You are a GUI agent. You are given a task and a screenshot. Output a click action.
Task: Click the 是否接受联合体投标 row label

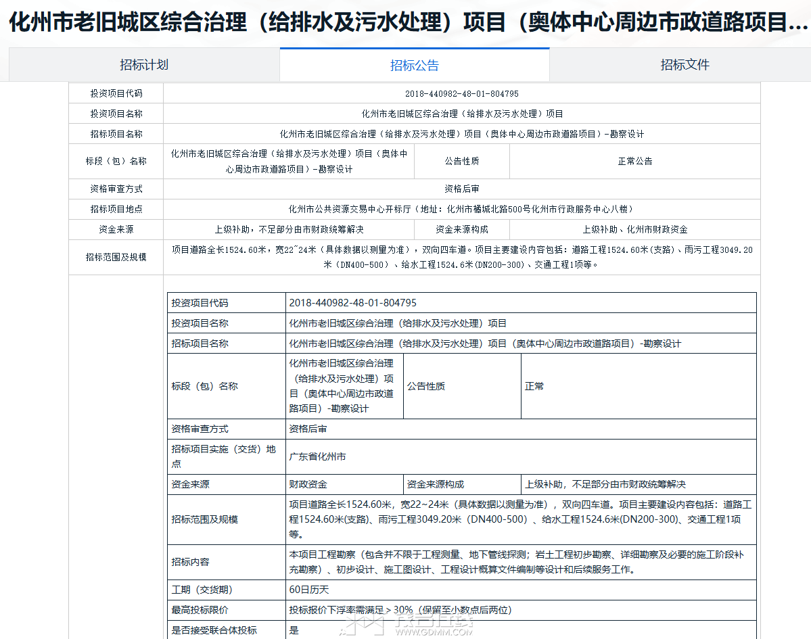214,630
